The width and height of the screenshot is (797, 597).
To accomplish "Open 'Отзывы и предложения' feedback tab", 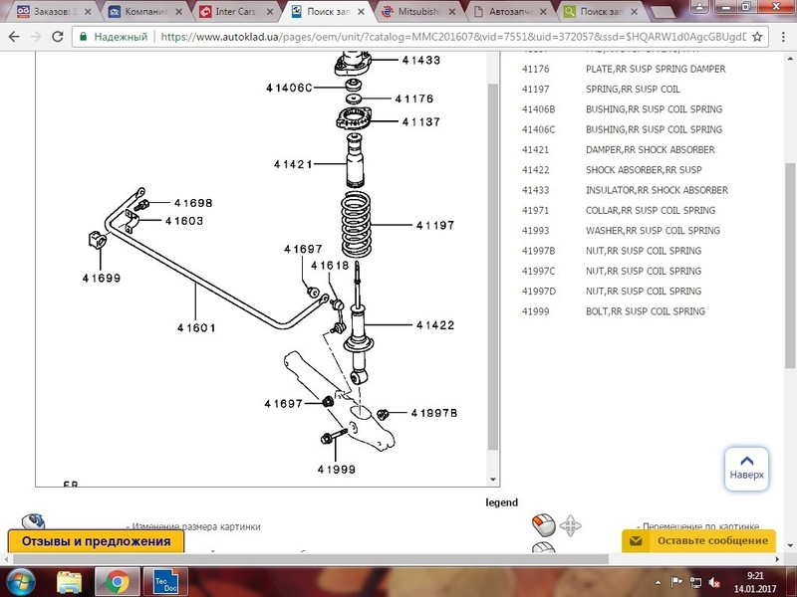I will (96, 541).
